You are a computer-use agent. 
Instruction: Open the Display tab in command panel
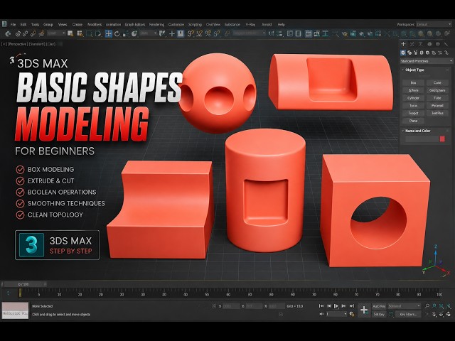[438, 44]
